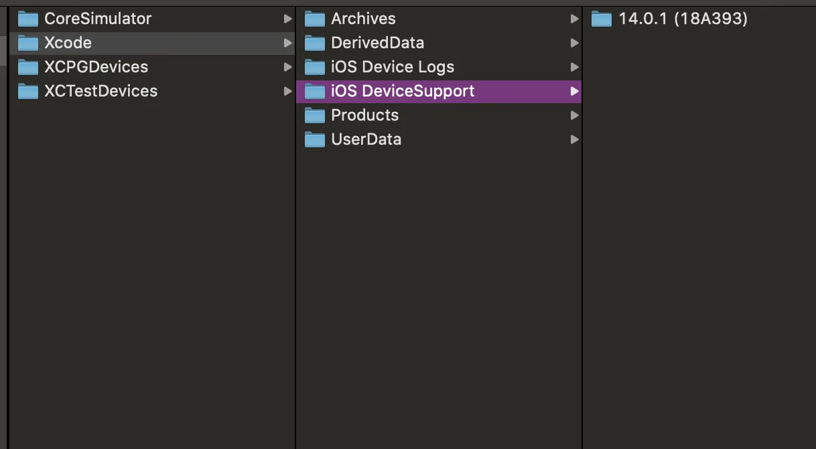
Task: Select the iOS DeviceSupport row label
Action: (403, 91)
